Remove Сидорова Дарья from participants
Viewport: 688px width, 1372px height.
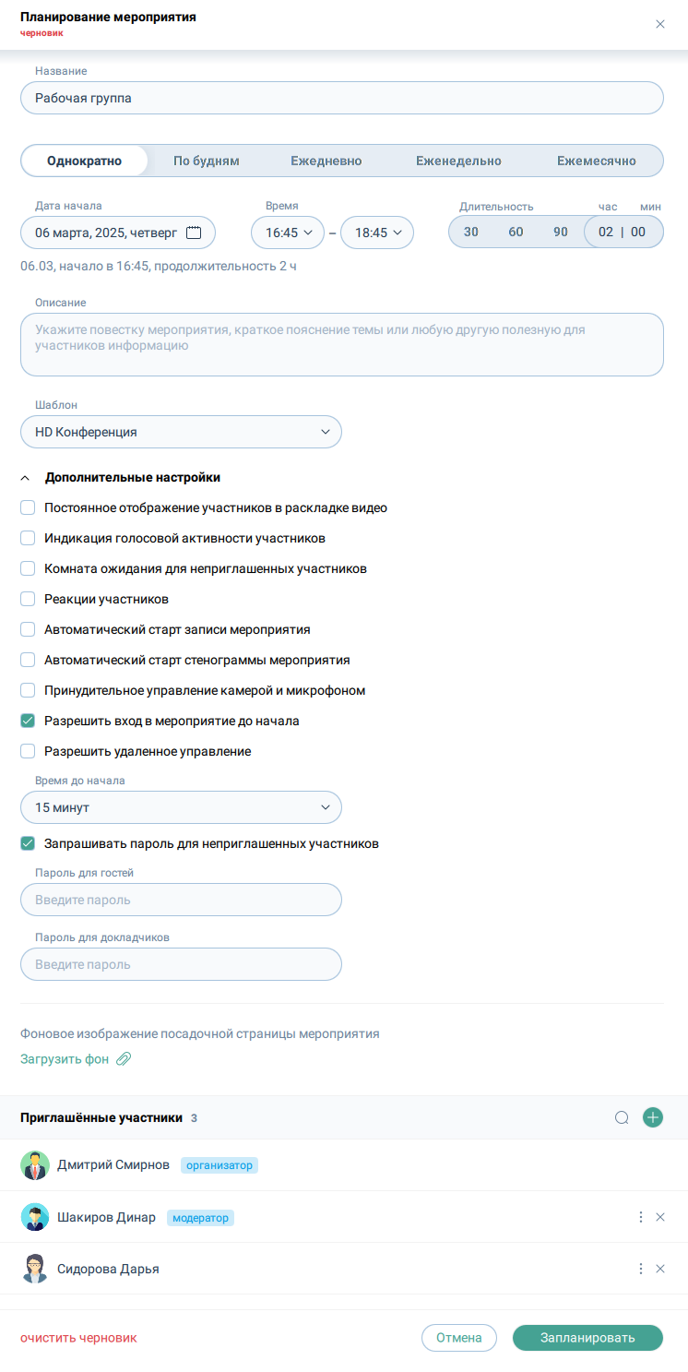tap(660, 1269)
